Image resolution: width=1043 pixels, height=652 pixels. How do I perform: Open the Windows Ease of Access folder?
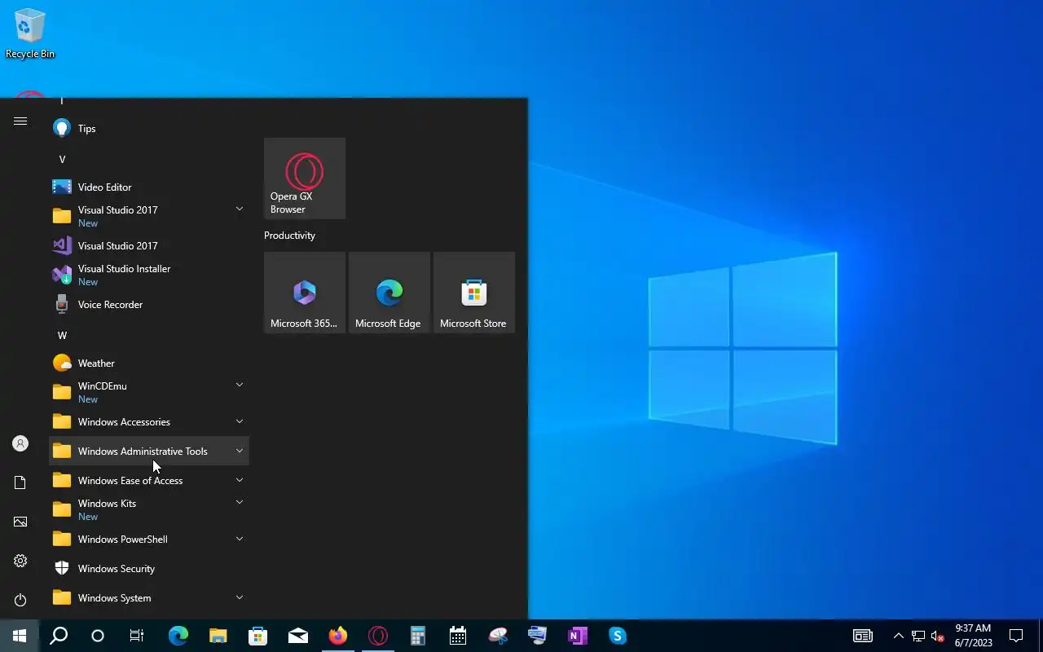point(149,480)
